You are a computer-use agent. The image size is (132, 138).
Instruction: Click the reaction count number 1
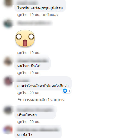tap(69, 91)
